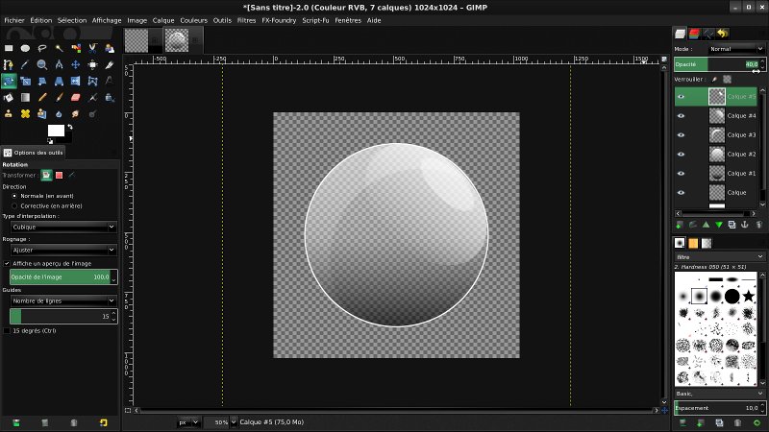Lower the layer with green down arrow
Image resolution: width=769 pixels, height=432 pixels.
pos(719,225)
